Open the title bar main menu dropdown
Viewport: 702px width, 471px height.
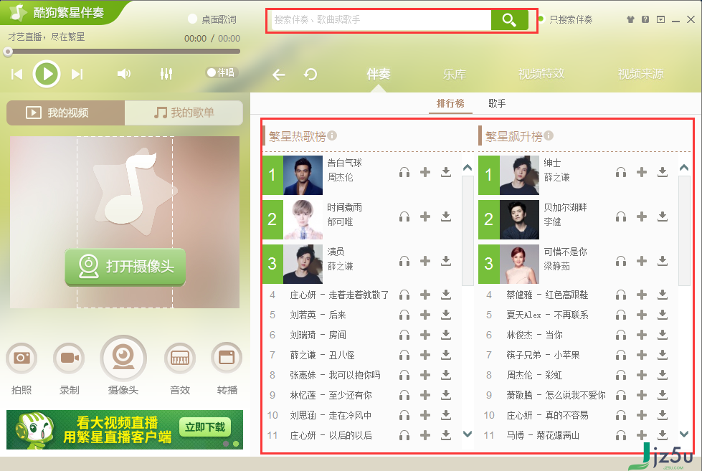click(x=661, y=19)
